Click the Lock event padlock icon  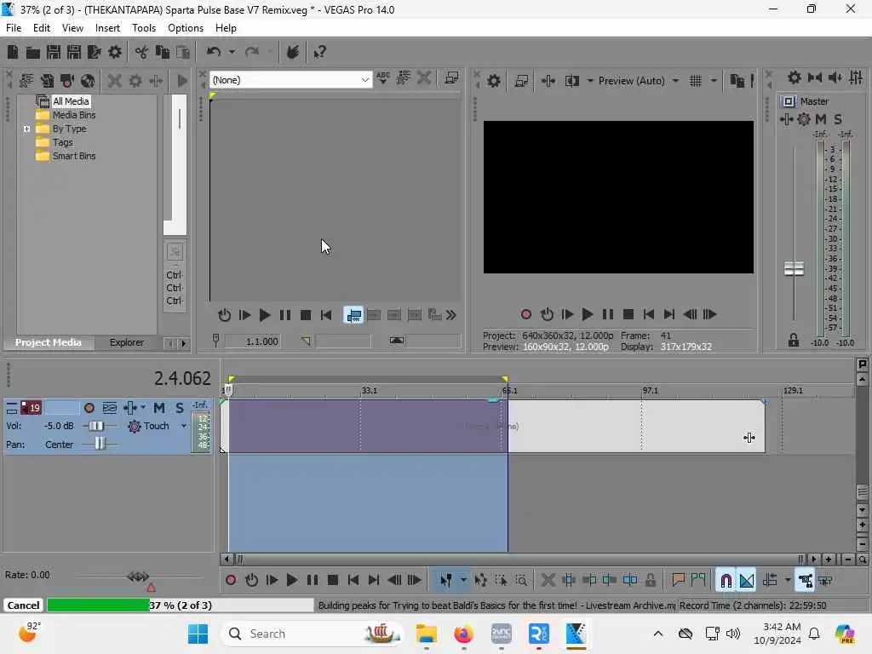(650, 581)
